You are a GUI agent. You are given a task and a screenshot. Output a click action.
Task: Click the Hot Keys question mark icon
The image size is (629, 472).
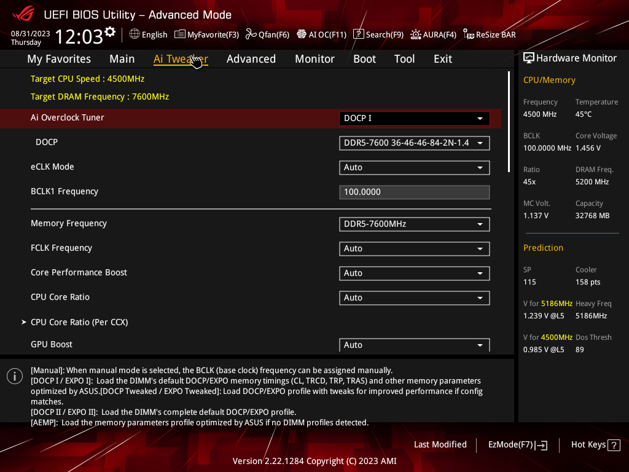[614, 445]
